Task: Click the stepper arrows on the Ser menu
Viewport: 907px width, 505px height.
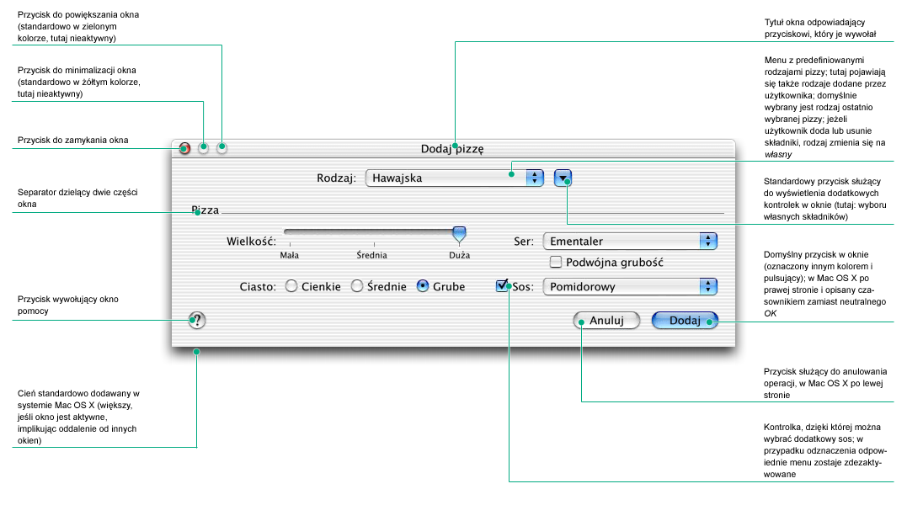Action: pos(707,241)
